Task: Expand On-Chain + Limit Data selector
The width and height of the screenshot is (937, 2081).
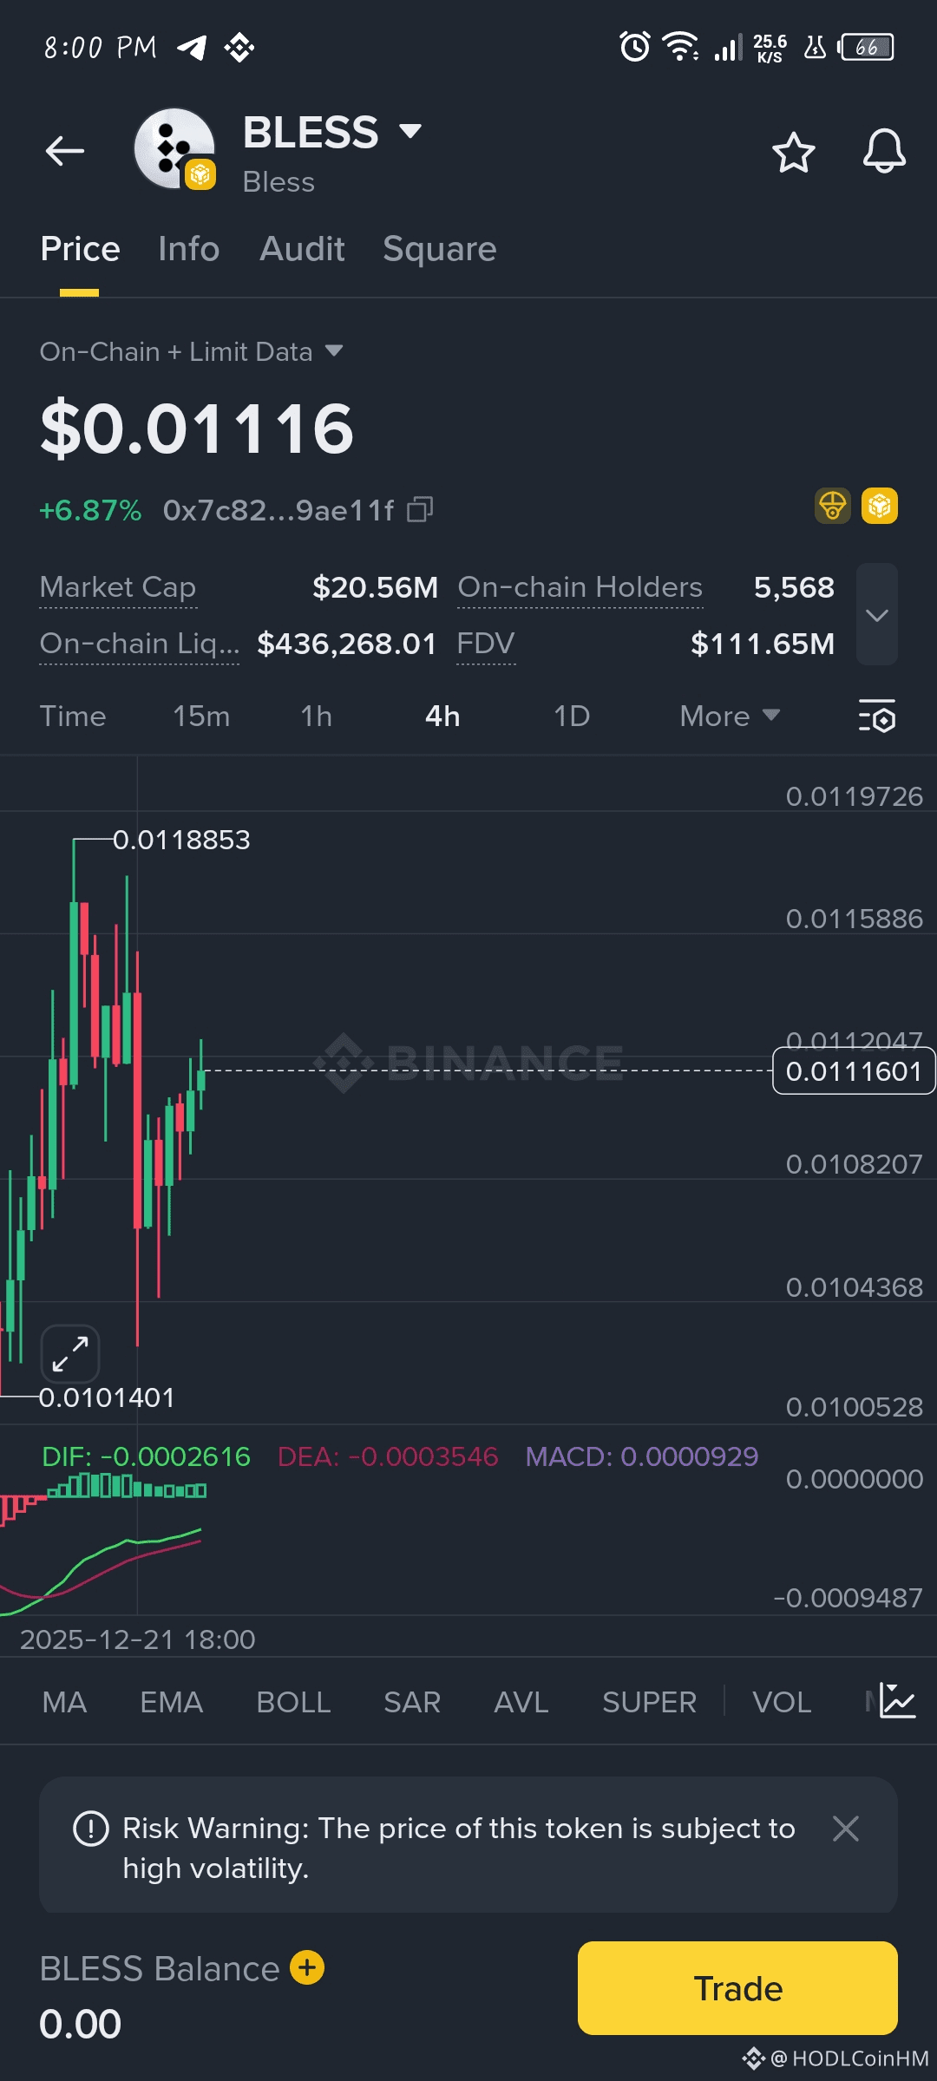Action: click(x=191, y=351)
